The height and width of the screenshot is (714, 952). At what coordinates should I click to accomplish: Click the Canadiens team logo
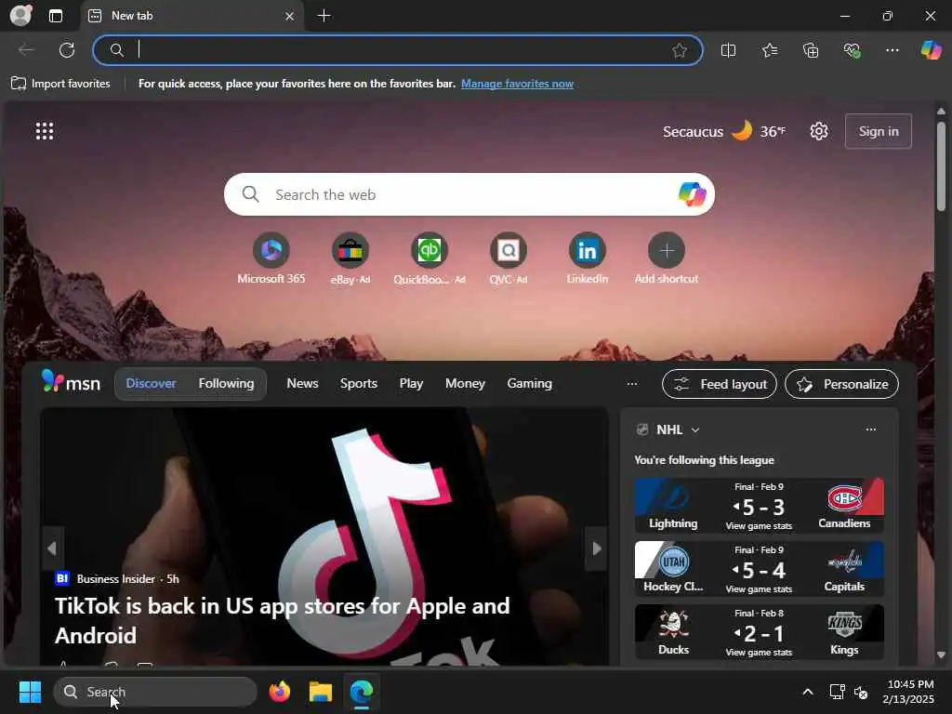tap(844, 498)
